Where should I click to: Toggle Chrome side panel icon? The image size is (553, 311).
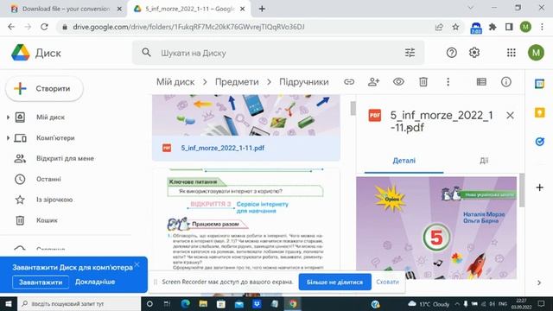point(509,27)
